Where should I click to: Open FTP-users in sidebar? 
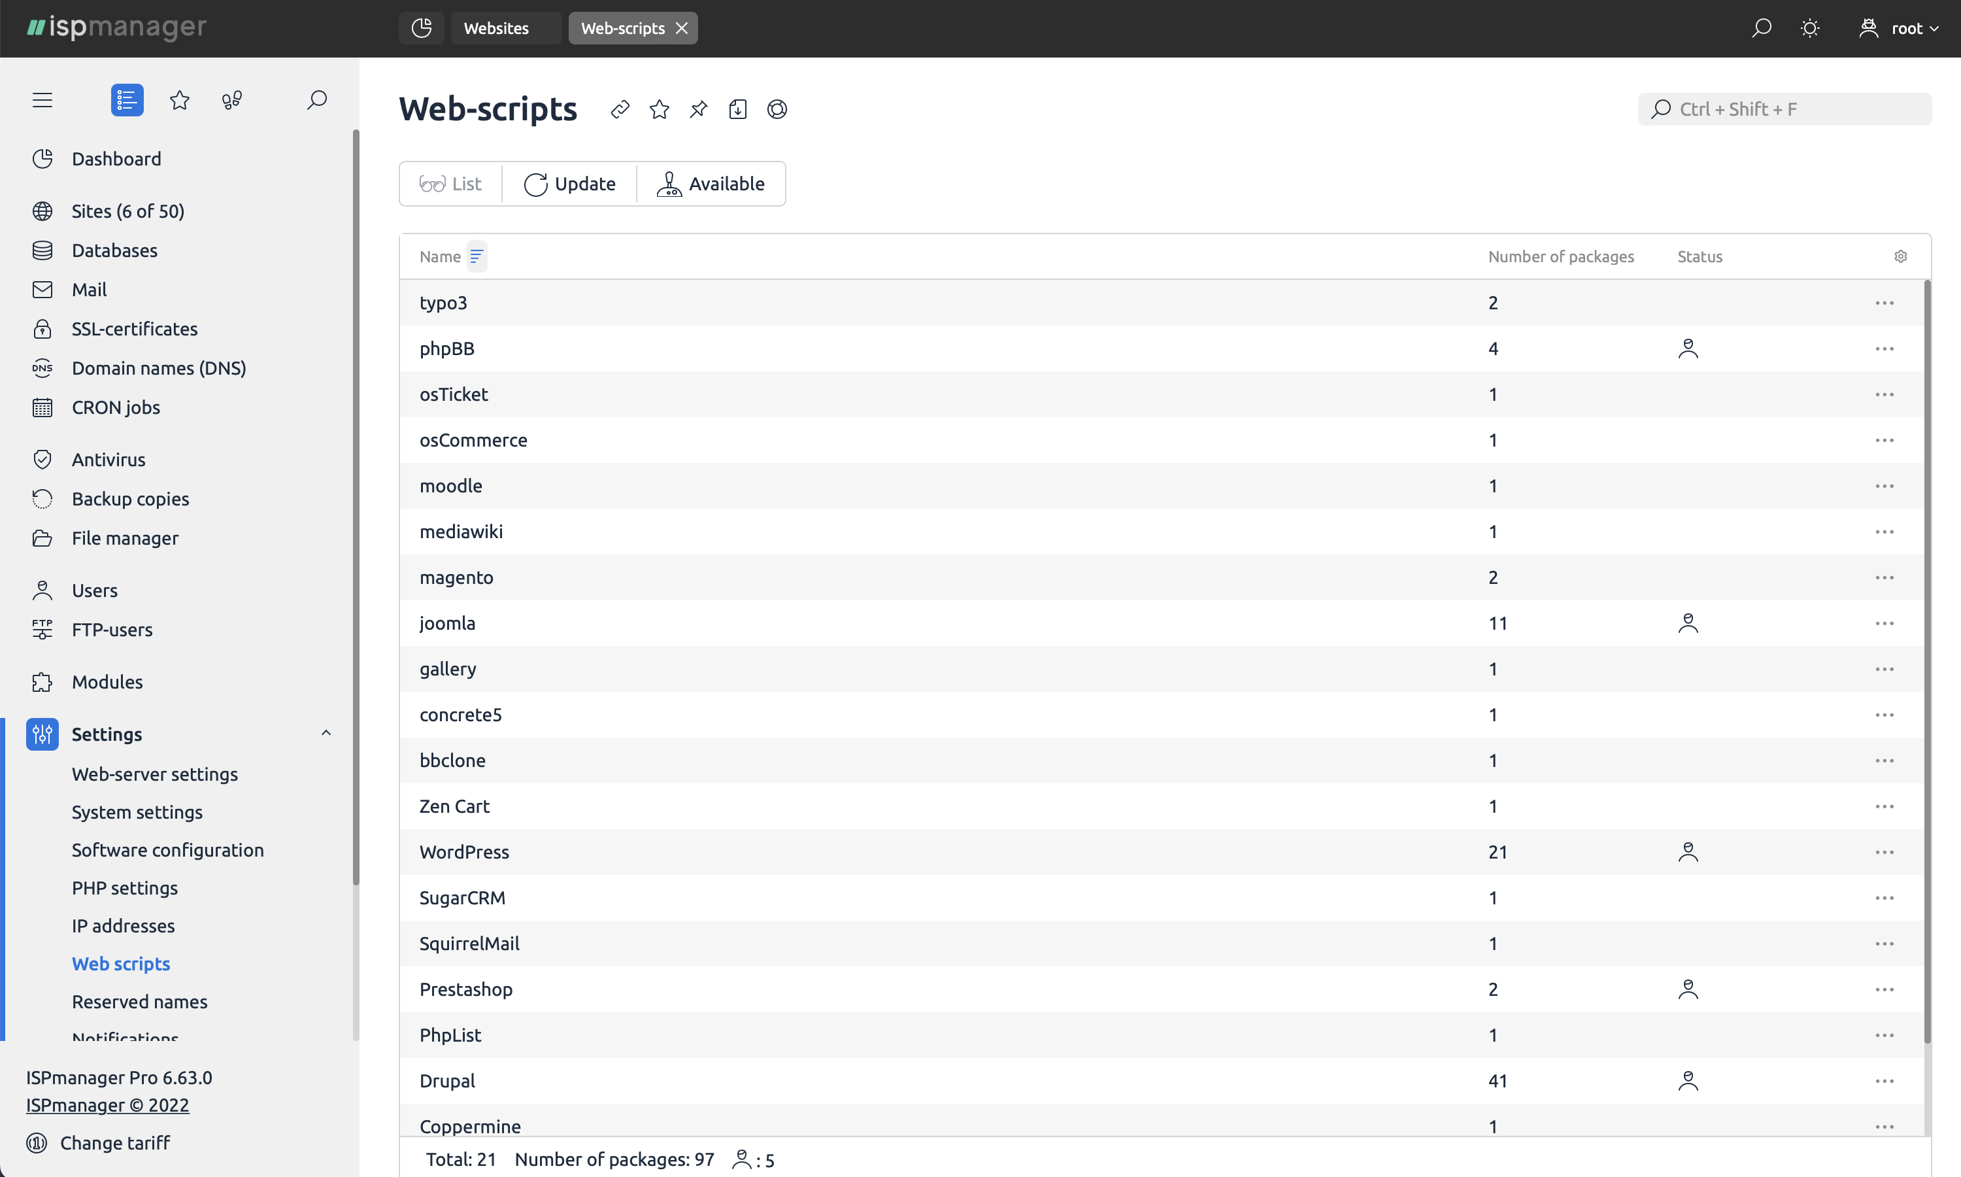(x=112, y=630)
